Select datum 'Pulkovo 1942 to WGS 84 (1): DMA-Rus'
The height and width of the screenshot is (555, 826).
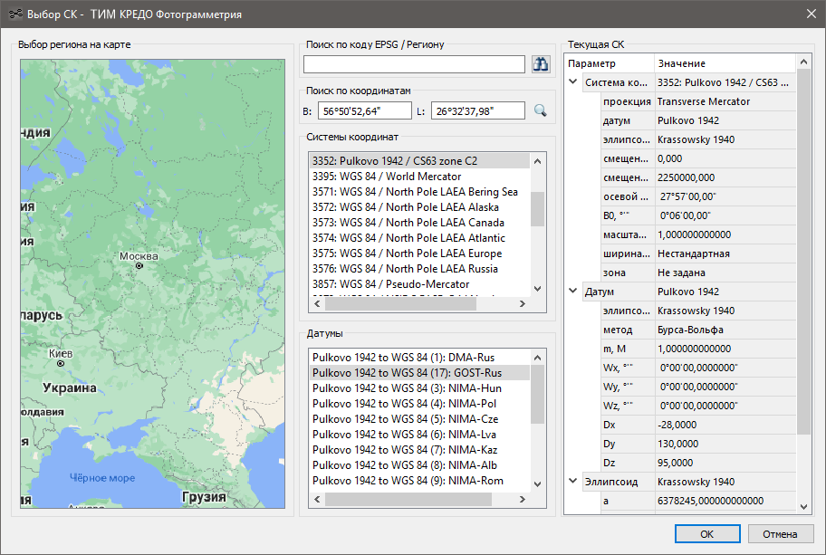403,358
